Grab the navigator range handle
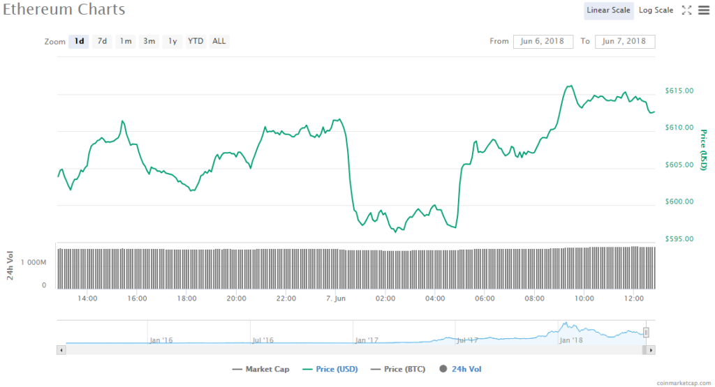This screenshot has width=715, height=387. click(x=646, y=333)
